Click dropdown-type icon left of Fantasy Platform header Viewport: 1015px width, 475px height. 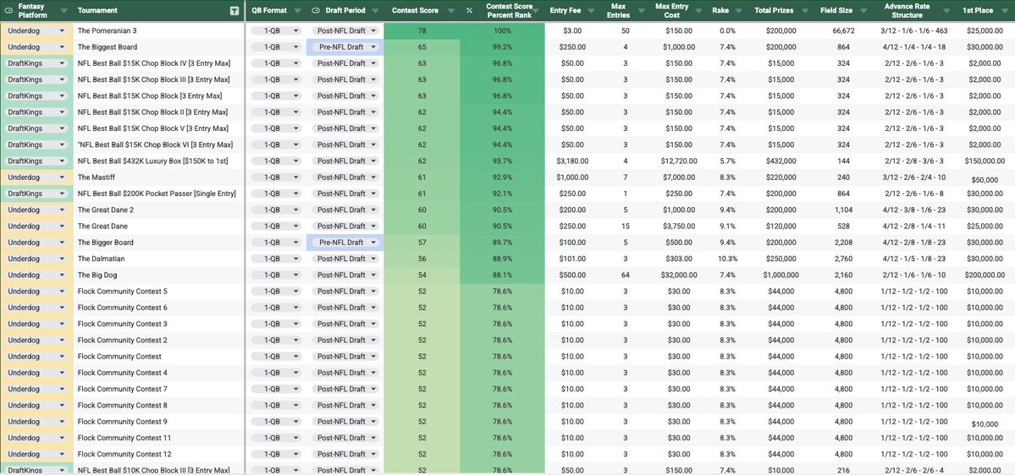pos(8,10)
